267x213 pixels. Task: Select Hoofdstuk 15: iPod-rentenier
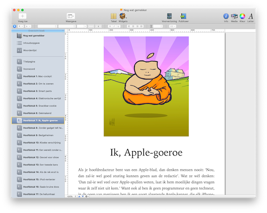tap(38, 180)
